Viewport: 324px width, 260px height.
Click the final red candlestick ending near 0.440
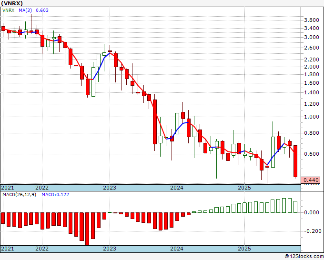click(x=295, y=161)
